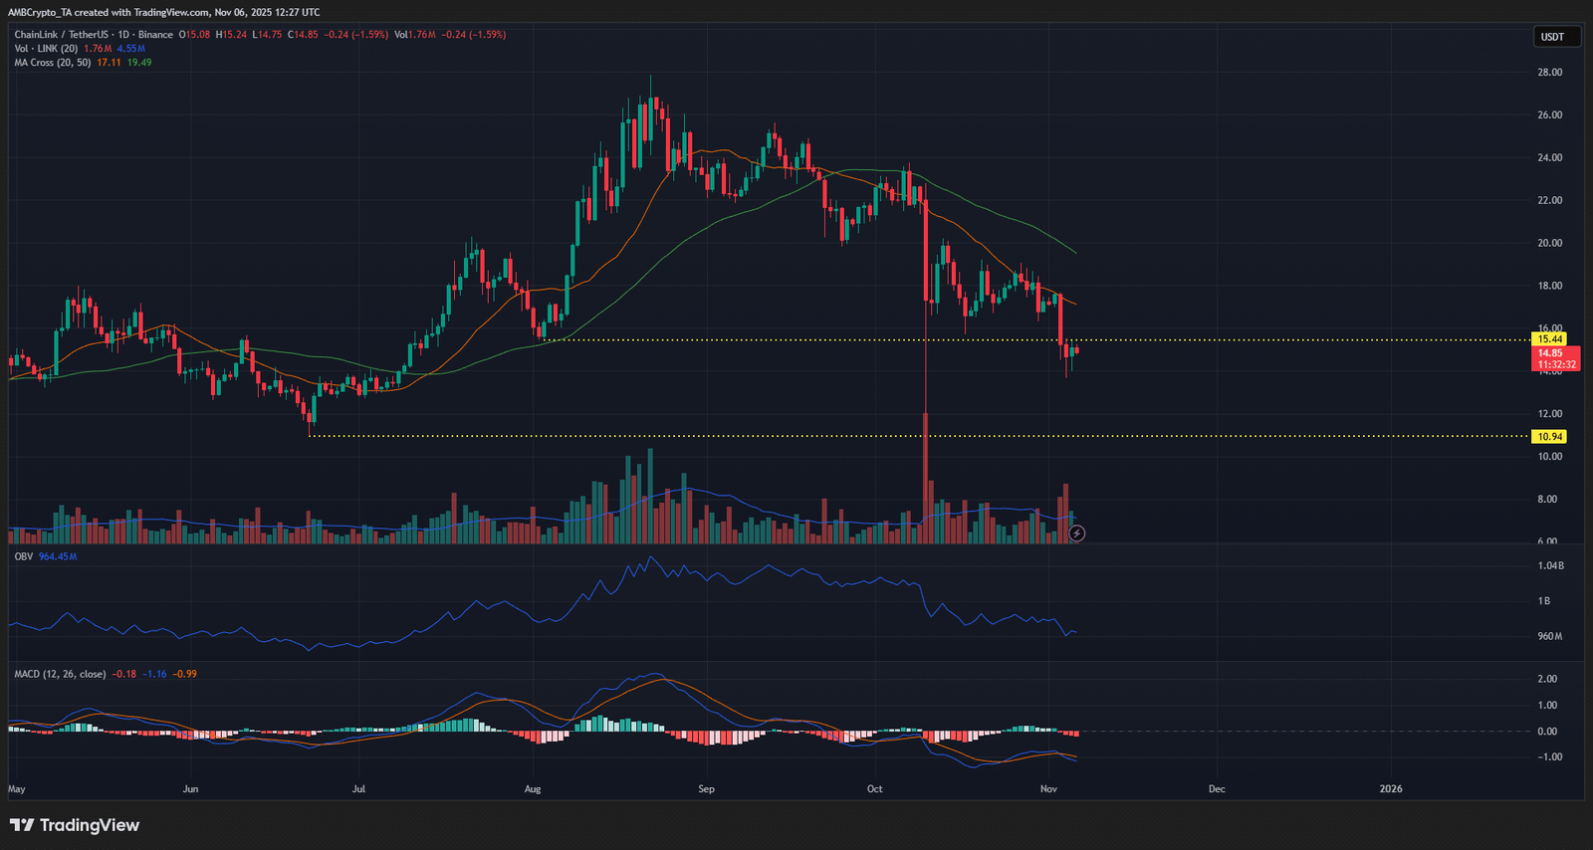Click the low value L14.75
The height and width of the screenshot is (850, 1593).
[x=268, y=35]
